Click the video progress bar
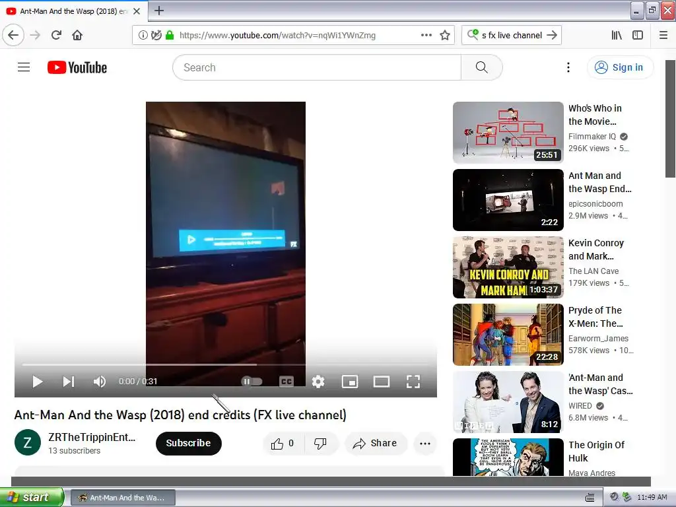Screen dimensions: 676x507 click(226, 364)
